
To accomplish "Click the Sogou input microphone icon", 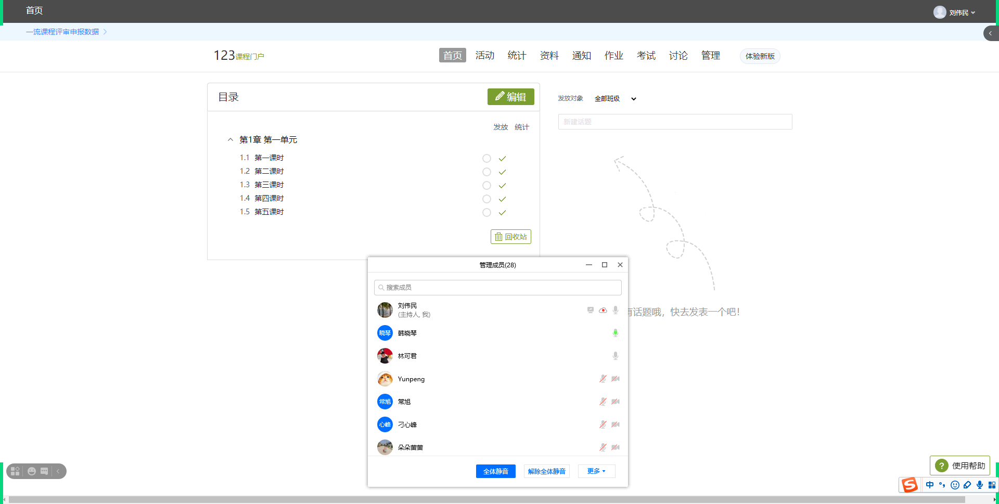I will tap(979, 485).
